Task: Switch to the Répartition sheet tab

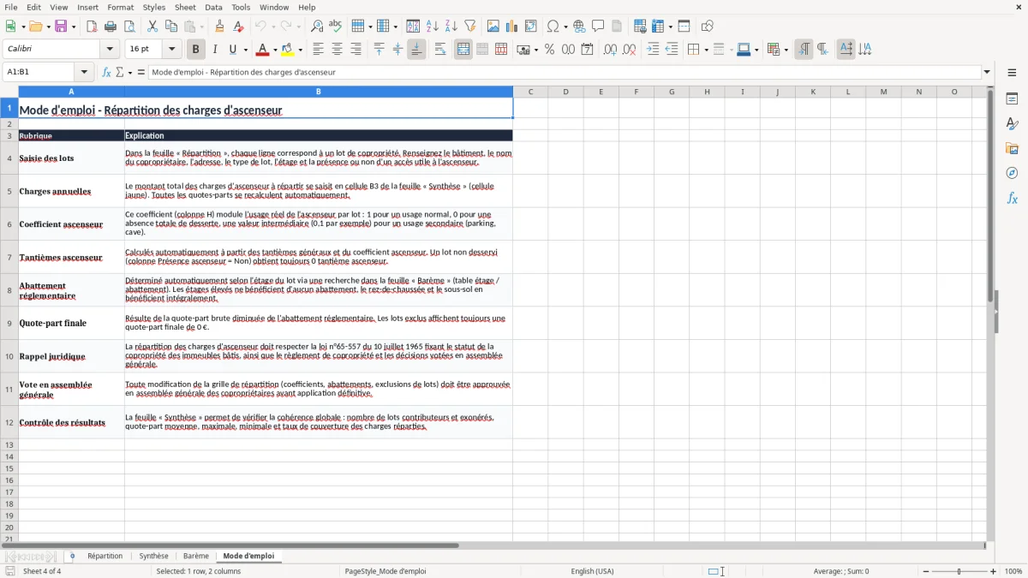Action: [105, 556]
